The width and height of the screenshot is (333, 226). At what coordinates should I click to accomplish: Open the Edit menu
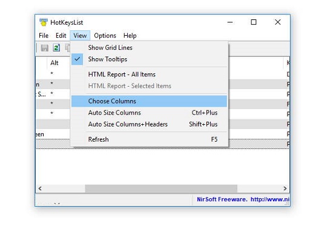click(61, 36)
